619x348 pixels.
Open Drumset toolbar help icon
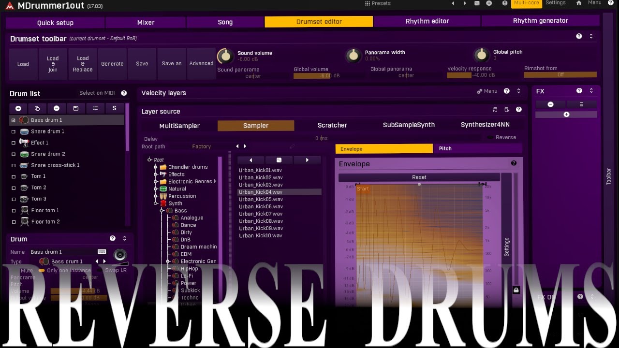pyautogui.click(x=579, y=36)
